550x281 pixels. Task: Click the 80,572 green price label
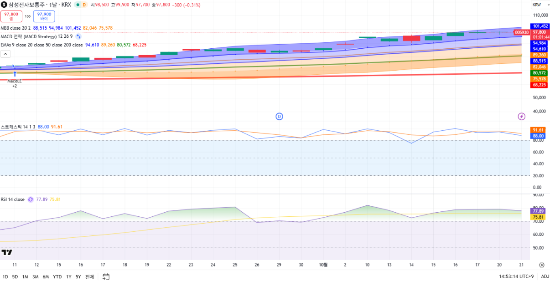[540, 73]
